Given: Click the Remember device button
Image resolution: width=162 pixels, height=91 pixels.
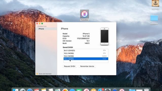Looking at the screenshot, I should [87, 66].
